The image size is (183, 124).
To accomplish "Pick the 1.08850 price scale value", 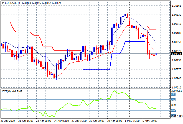I will (176, 42).
